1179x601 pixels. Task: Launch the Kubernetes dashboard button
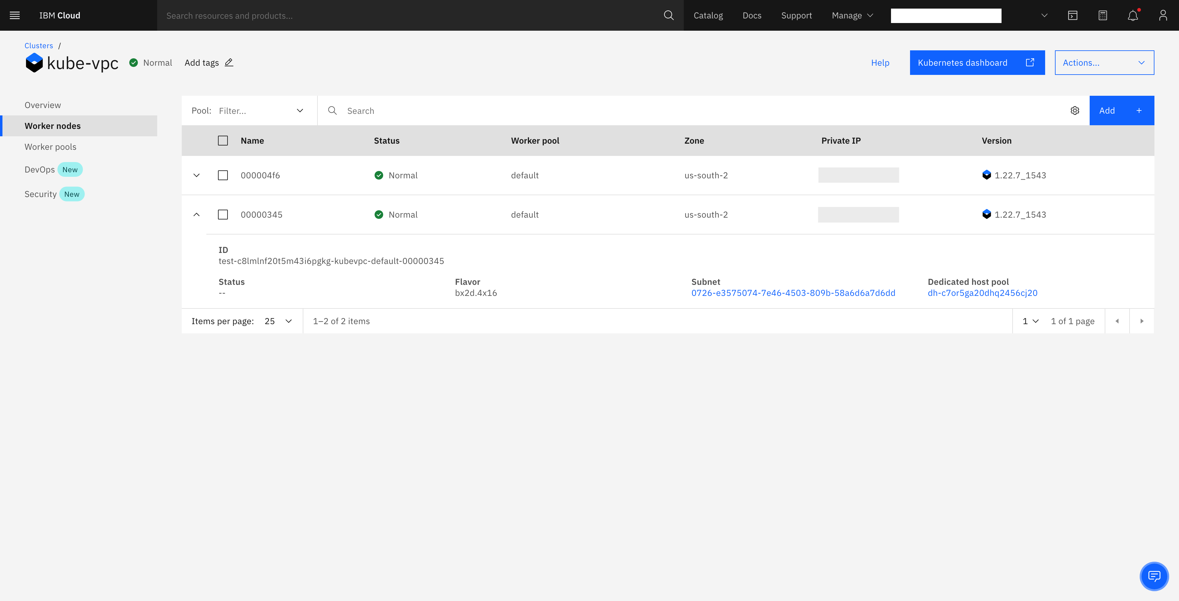click(x=977, y=62)
